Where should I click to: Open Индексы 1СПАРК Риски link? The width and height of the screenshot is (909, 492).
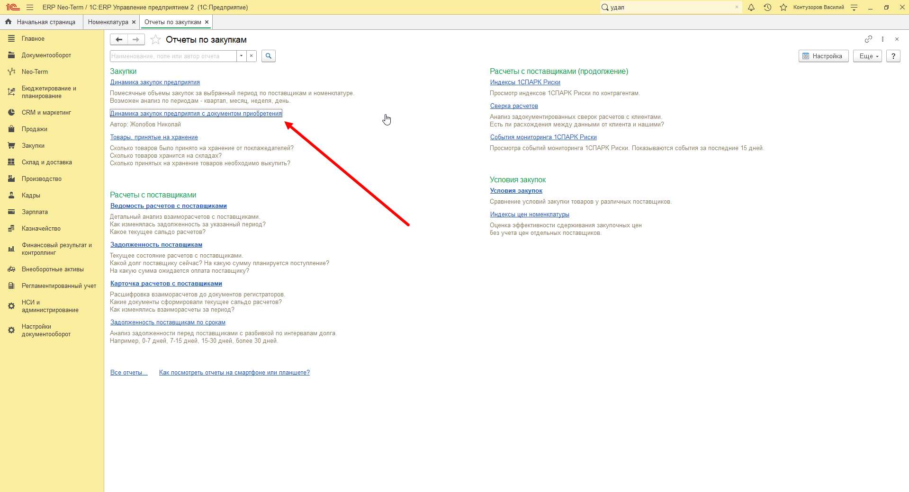(525, 82)
